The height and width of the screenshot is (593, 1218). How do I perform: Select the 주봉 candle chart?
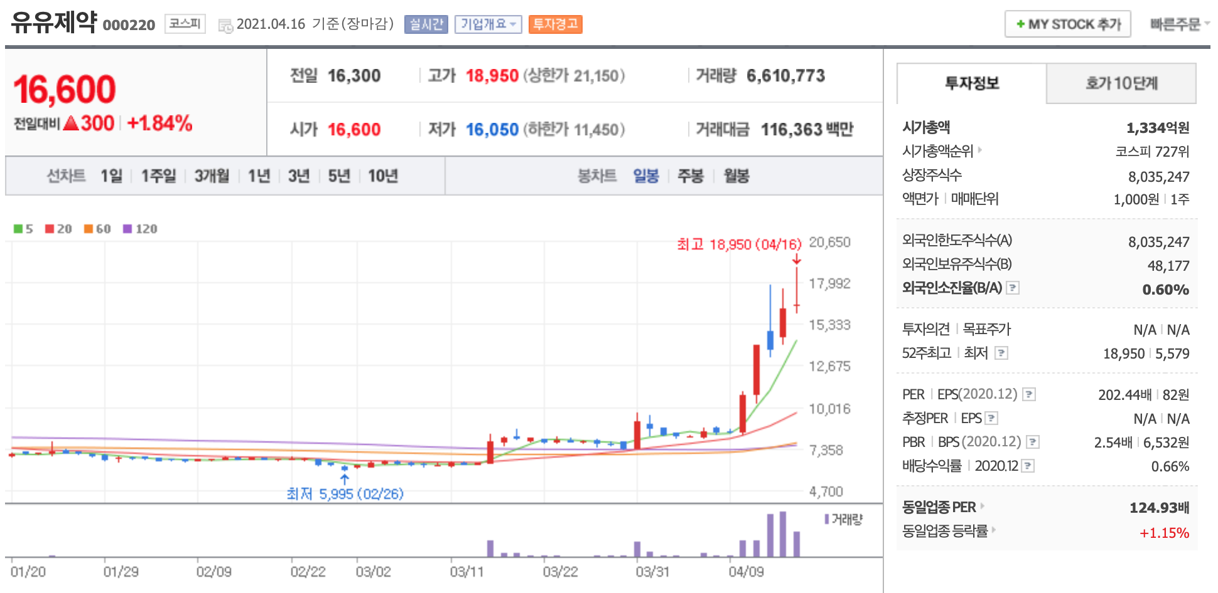point(691,176)
